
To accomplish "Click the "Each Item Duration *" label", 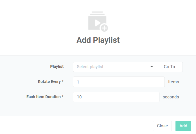I will pos(45,97).
